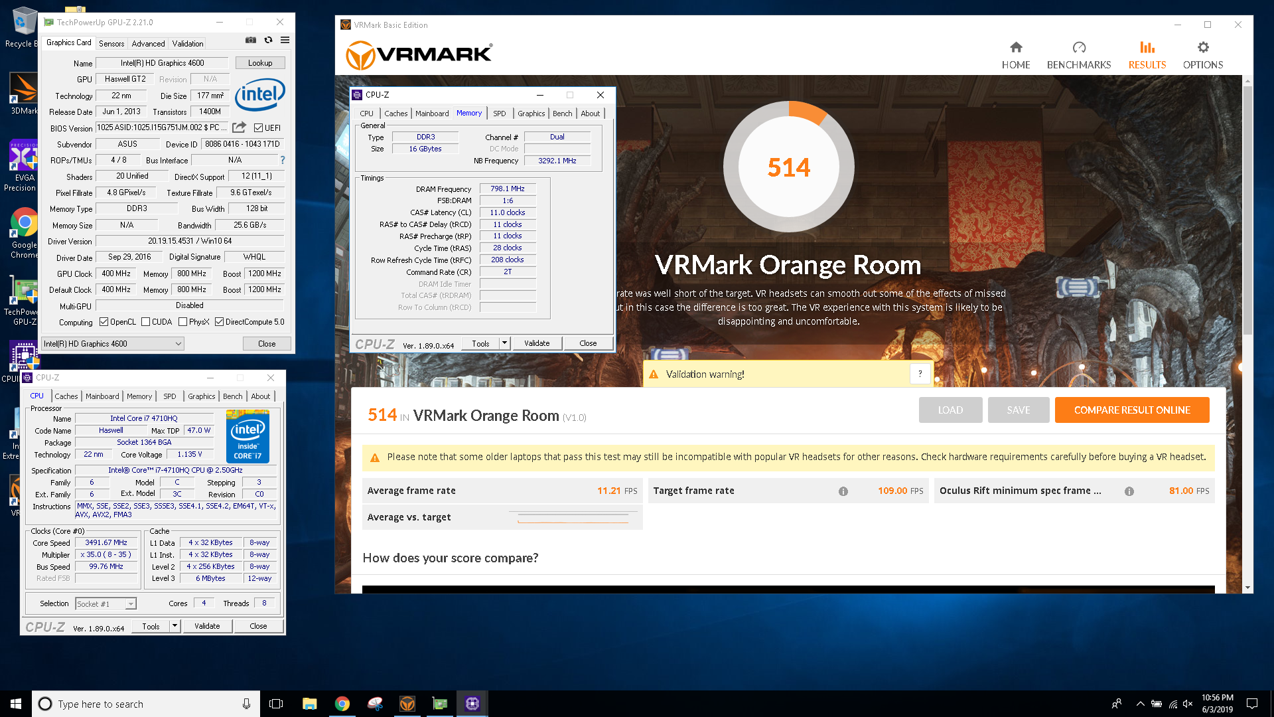Open VRMark Options gear

tap(1203, 55)
